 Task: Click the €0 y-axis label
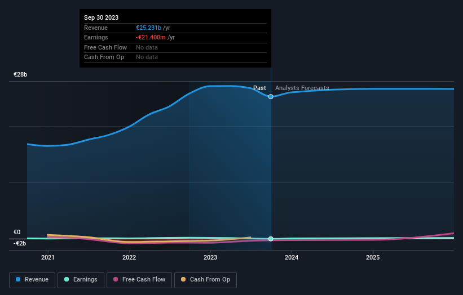(17, 232)
